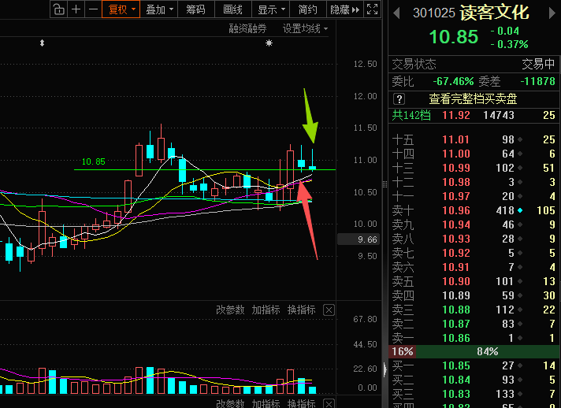
Task: Close the second indicator panel
Action: tap(329, 403)
